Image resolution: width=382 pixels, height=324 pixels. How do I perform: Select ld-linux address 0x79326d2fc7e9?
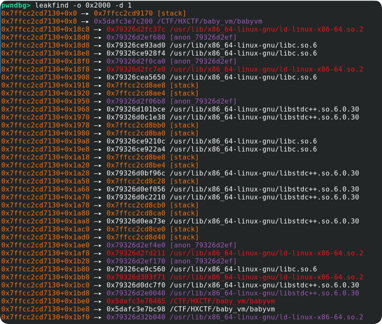pos(136,69)
